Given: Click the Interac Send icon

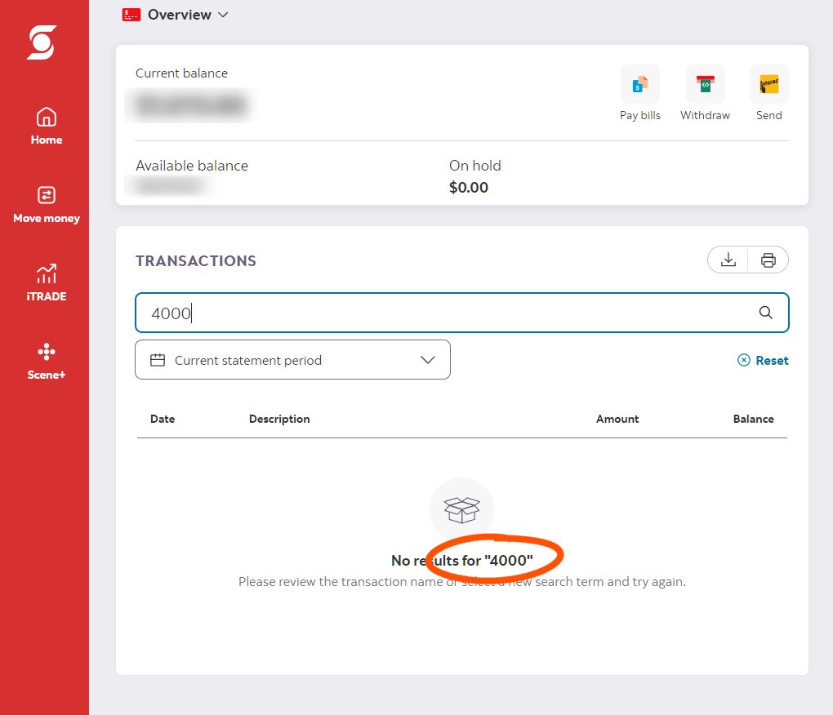Looking at the screenshot, I should pos(768,84).
